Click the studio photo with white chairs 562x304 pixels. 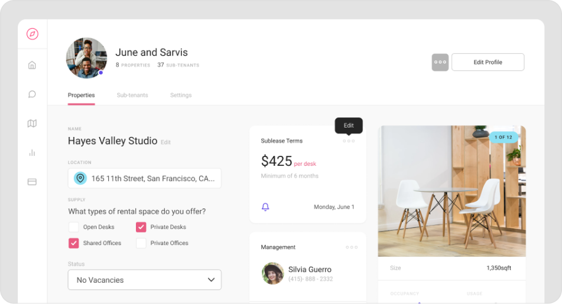pos(451,191)
